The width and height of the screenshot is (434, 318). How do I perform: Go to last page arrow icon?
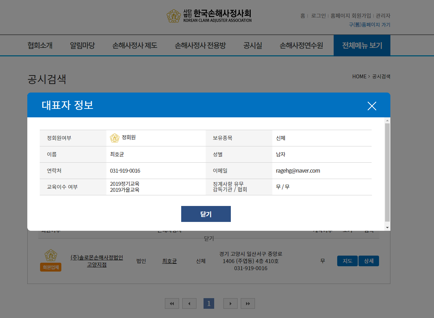[x=248, y=303]
